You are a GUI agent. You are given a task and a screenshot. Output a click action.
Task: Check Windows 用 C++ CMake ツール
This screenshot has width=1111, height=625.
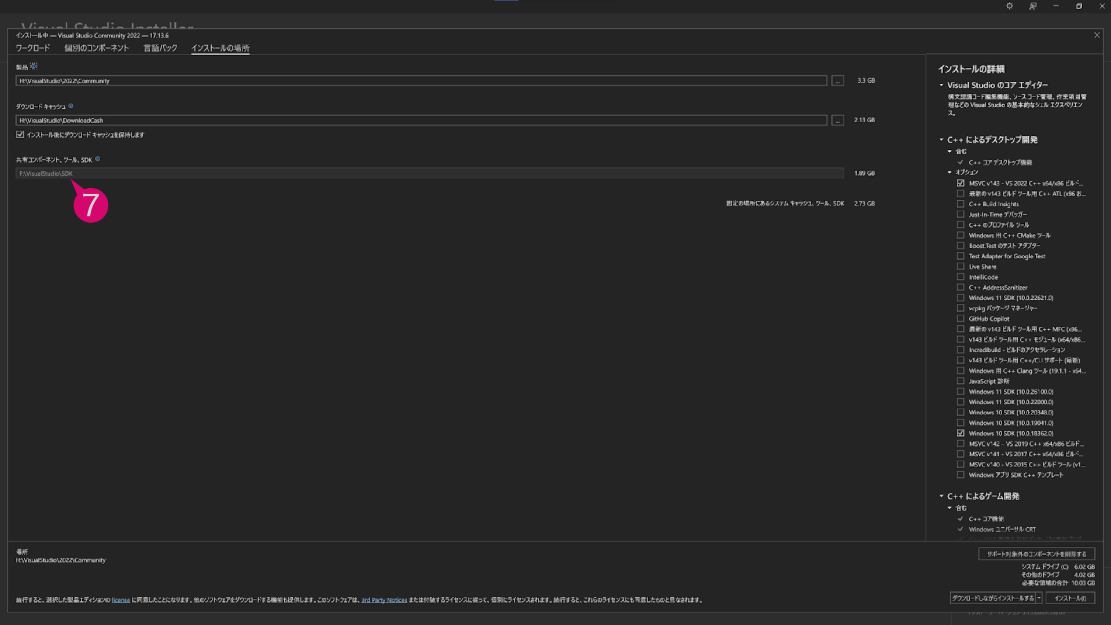click(x=961, y=235)
